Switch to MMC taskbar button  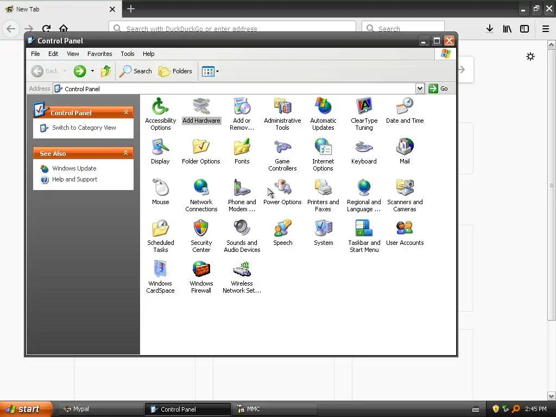coord(274,409)
